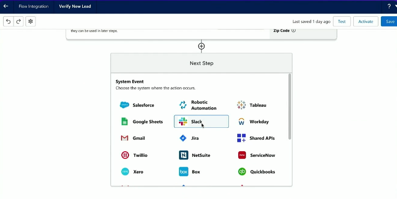Choose Quickbooks icon

[242, 171]
